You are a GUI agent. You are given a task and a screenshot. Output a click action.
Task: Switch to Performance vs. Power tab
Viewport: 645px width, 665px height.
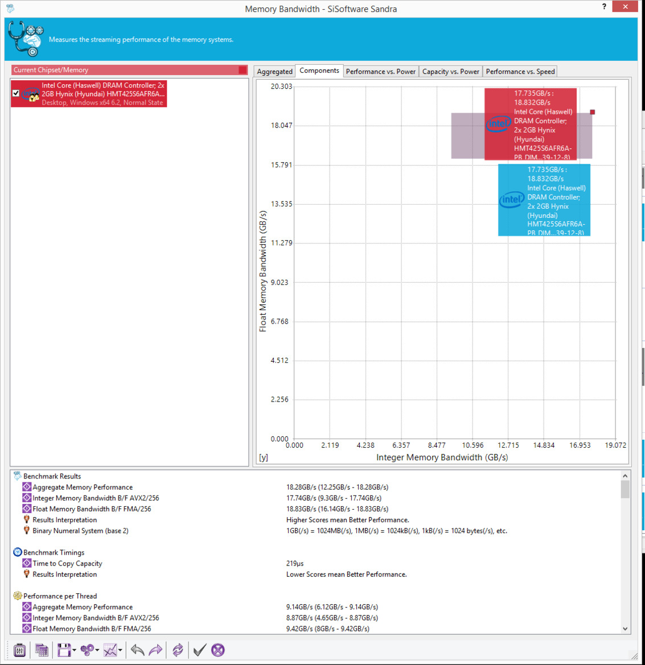pyautogui.click(x=380, y=72)
